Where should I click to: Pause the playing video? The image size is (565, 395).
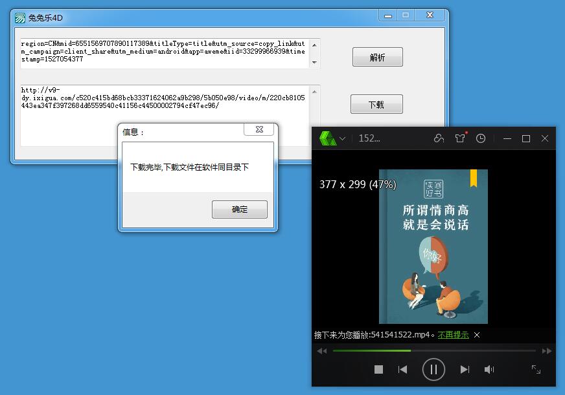[x=433, y=369]
